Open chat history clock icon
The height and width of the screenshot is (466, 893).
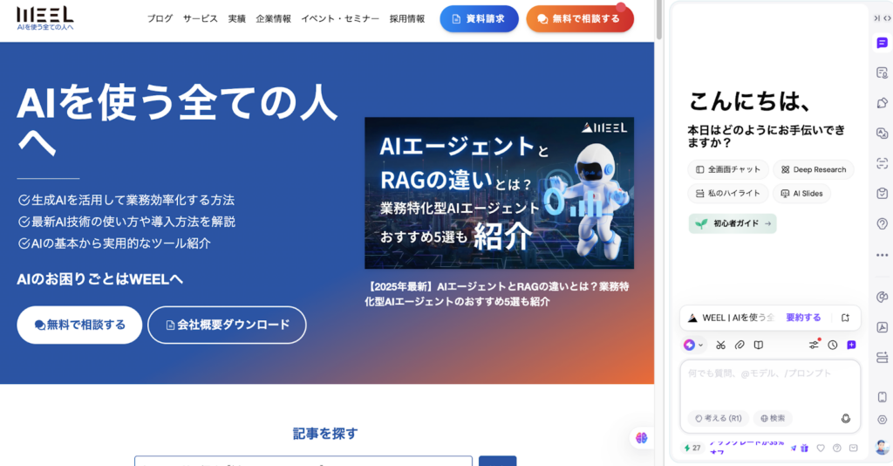(833, 345)
